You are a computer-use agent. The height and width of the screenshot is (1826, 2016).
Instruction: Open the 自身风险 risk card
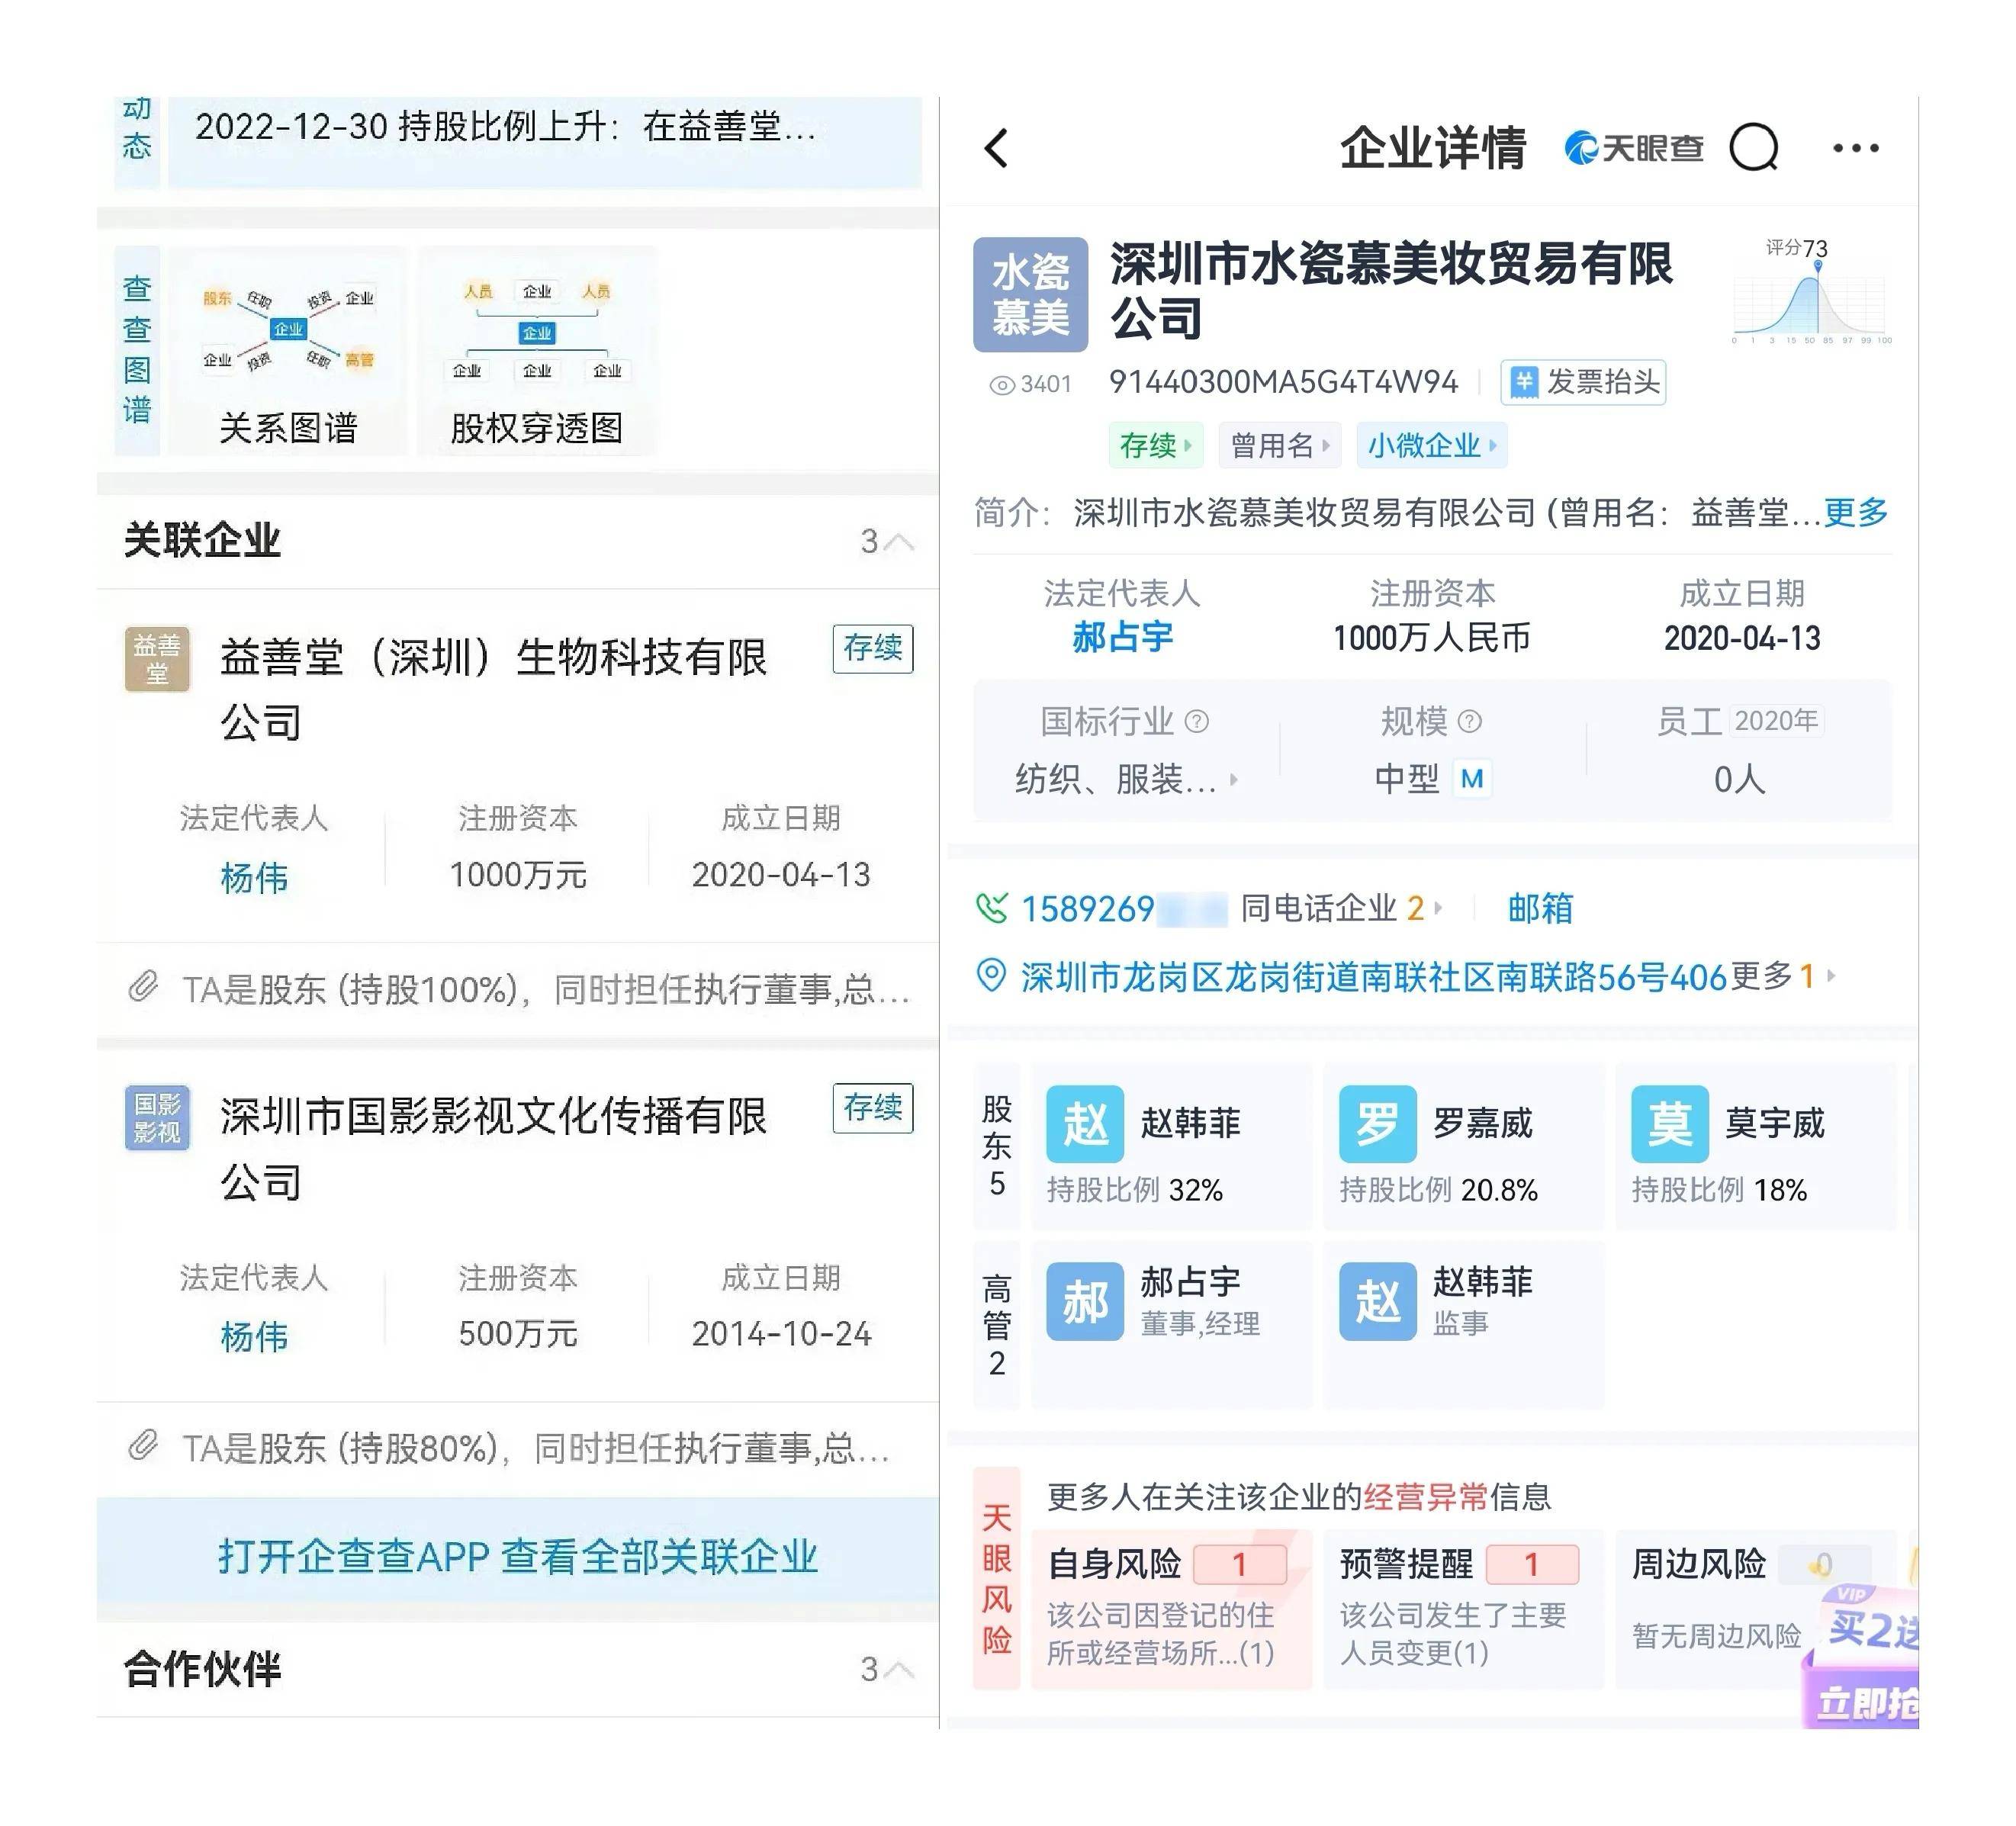1171,1609
